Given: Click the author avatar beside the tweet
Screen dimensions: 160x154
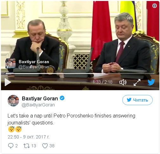Looking at the screenshot, I should 13,101.
